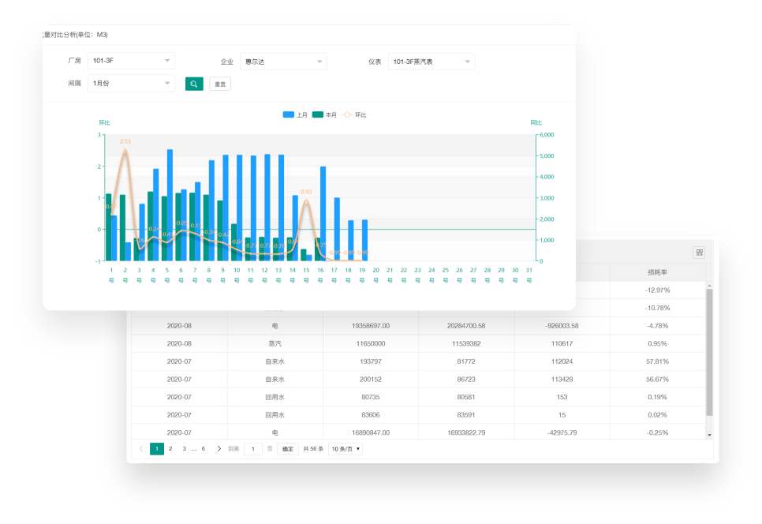
Task: Click the 重置 reset button
Action: point(220,84)
